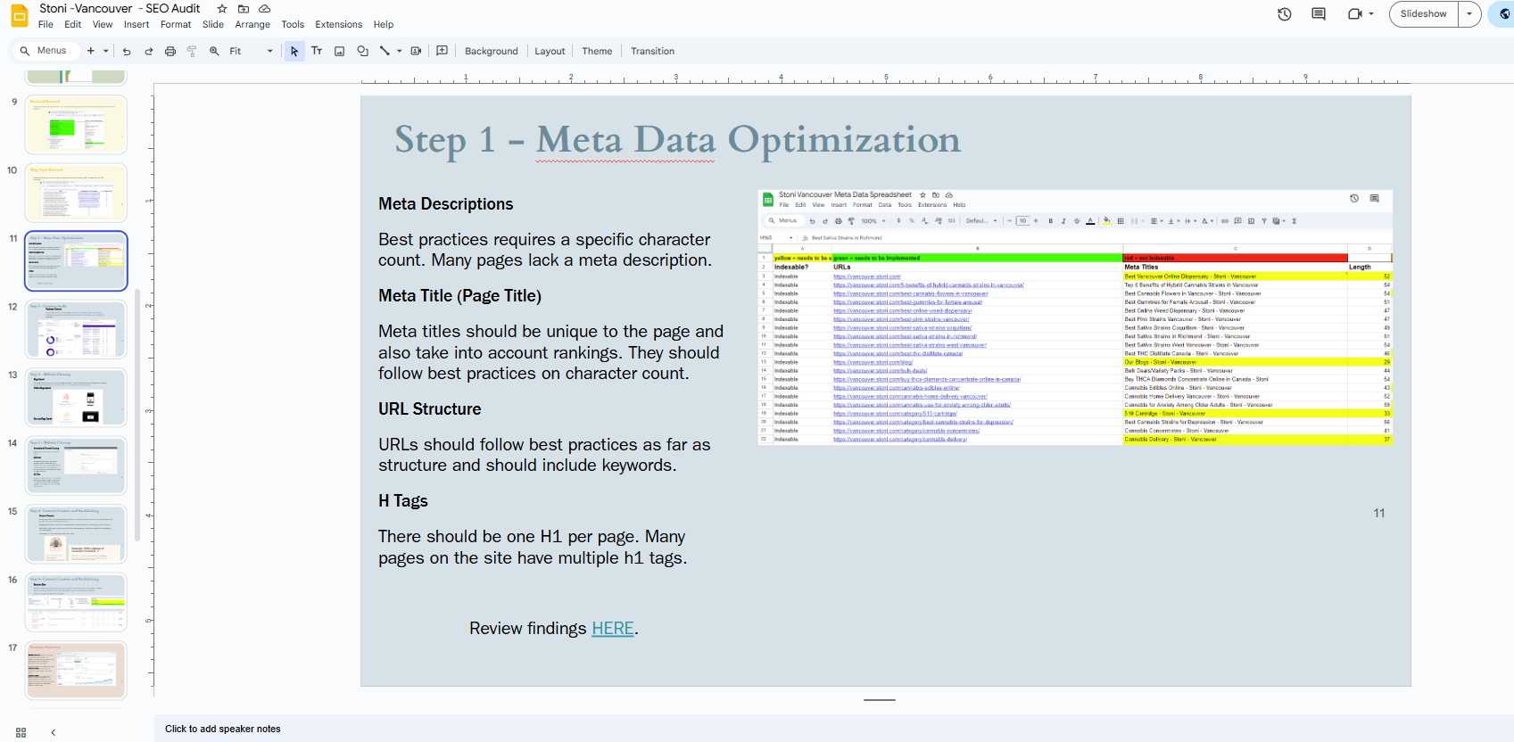Open the Arrange menu
1514x742 pixels.
[252, 25]
